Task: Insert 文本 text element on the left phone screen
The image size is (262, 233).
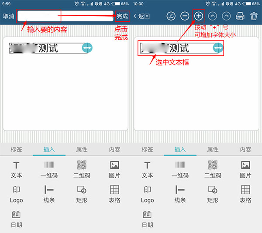Action: click(16, 169)
